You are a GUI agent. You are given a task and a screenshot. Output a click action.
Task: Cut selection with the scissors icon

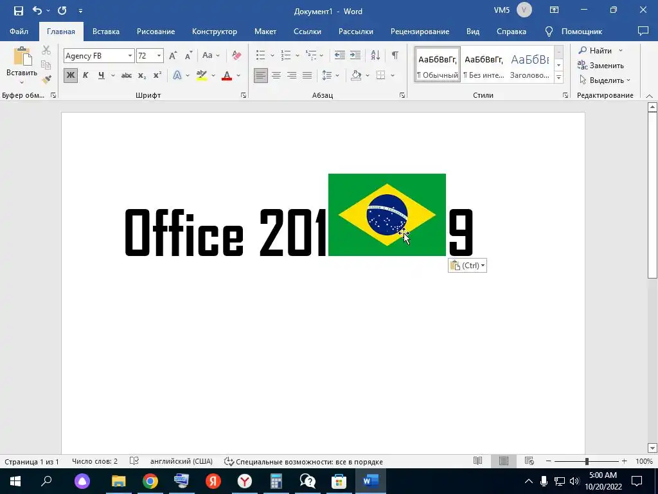46,50
